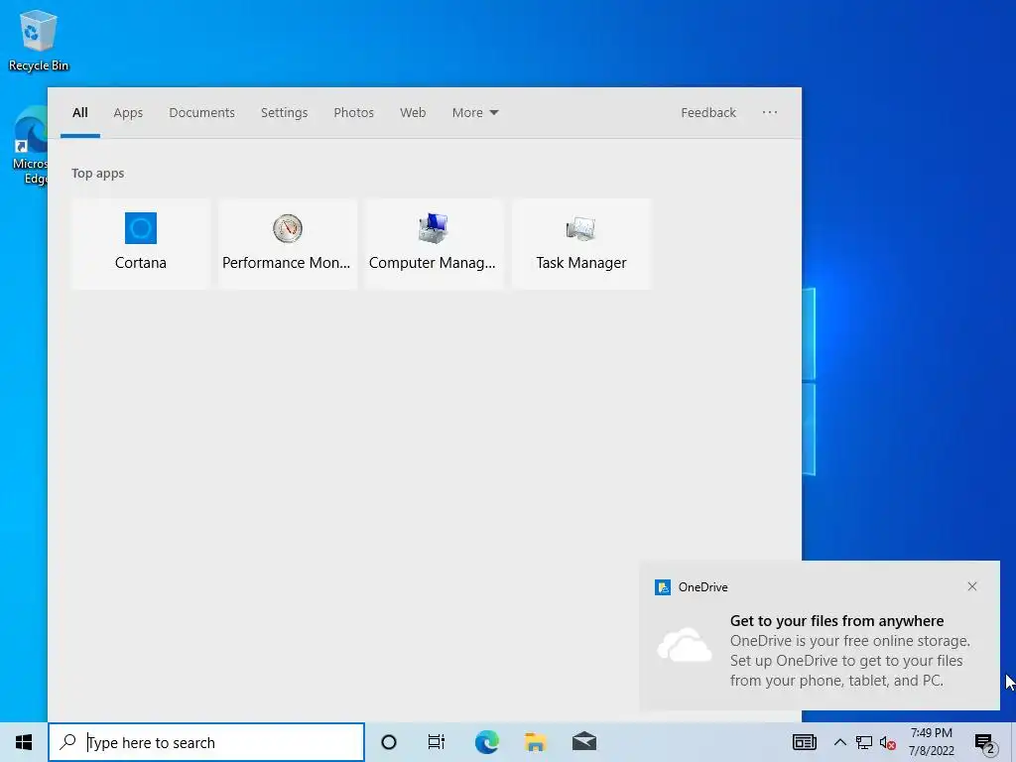Click the OneDrive app icon in notification
The width and height of the screenshot is (1016, 762).
[x=662, y=587]
